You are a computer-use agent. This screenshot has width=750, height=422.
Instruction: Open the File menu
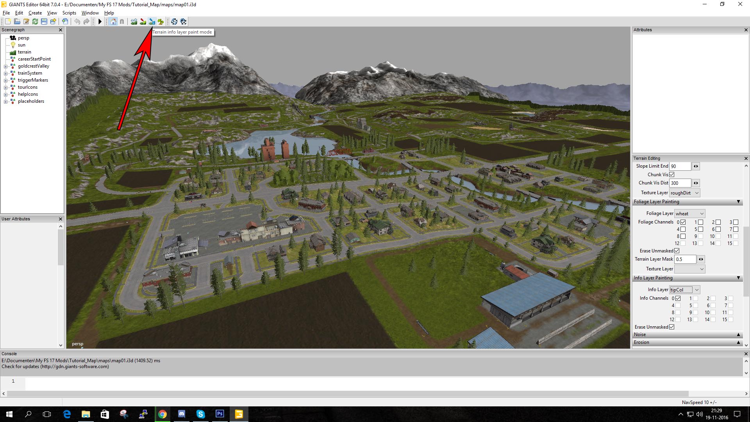point(6,13)
